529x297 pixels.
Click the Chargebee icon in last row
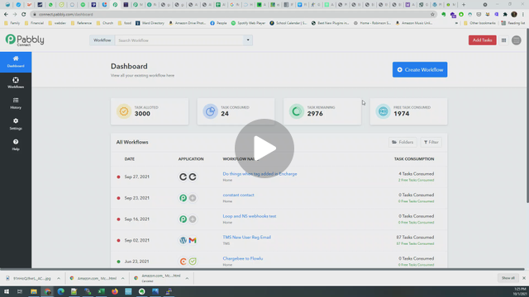pyautogui.click(x=183, y=262)
